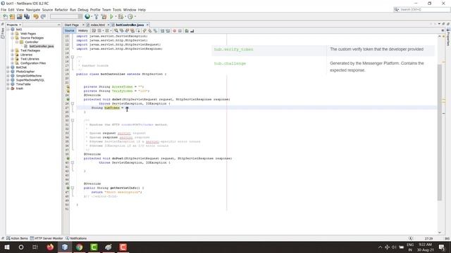This screenshot has width=451, height=253.
Task: Open the Files side tab
Action: (3, 32)
